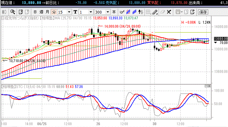Image resolution: width=228 pixels, height=127 pixels.
Task: Click the copy chart page icon
Action: pos(21,12)
